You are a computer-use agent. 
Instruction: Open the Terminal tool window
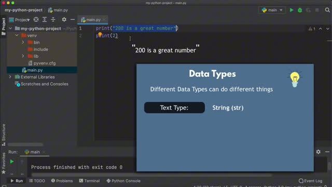click(89, 181)
